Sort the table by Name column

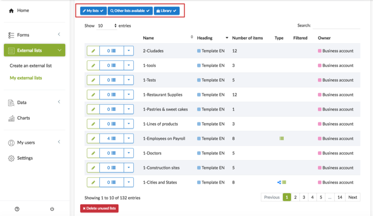point(168,38)
